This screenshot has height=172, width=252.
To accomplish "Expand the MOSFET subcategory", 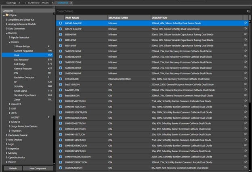I will tap(10, 122).
